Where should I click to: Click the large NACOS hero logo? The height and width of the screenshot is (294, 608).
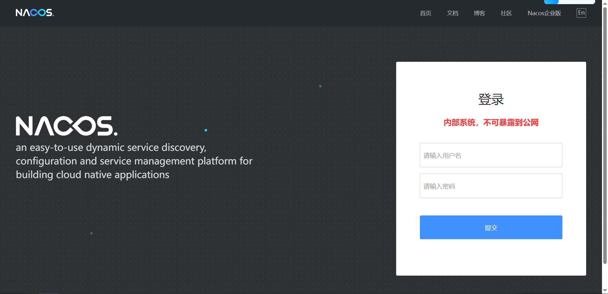click(x=66, y=126)
